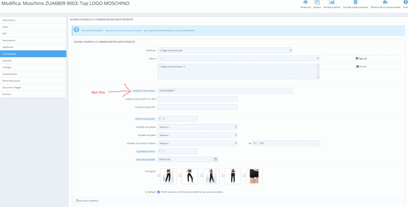This screenshot has width=408, height=207.
Task: Click the Elimina button
Action: (361, 67)
